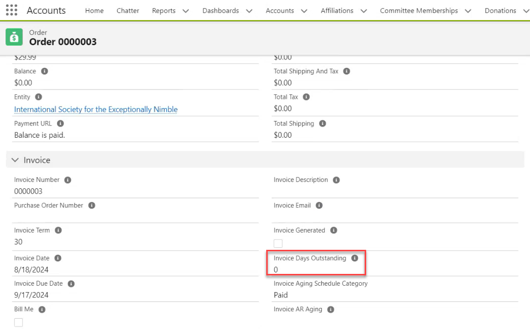Click the green Order record icon
The height and width of the screenshot is (329, 530).
coord(14,37)
